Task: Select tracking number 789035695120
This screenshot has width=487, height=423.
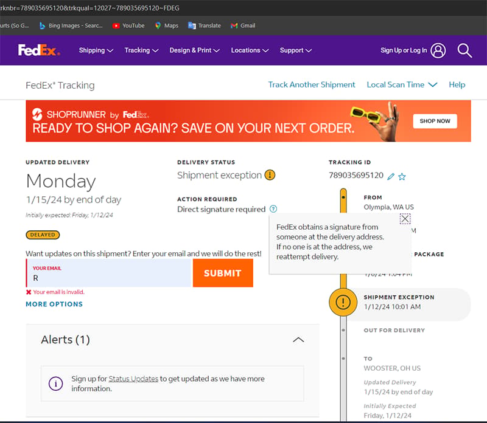Action: click(x=356, y=175)
